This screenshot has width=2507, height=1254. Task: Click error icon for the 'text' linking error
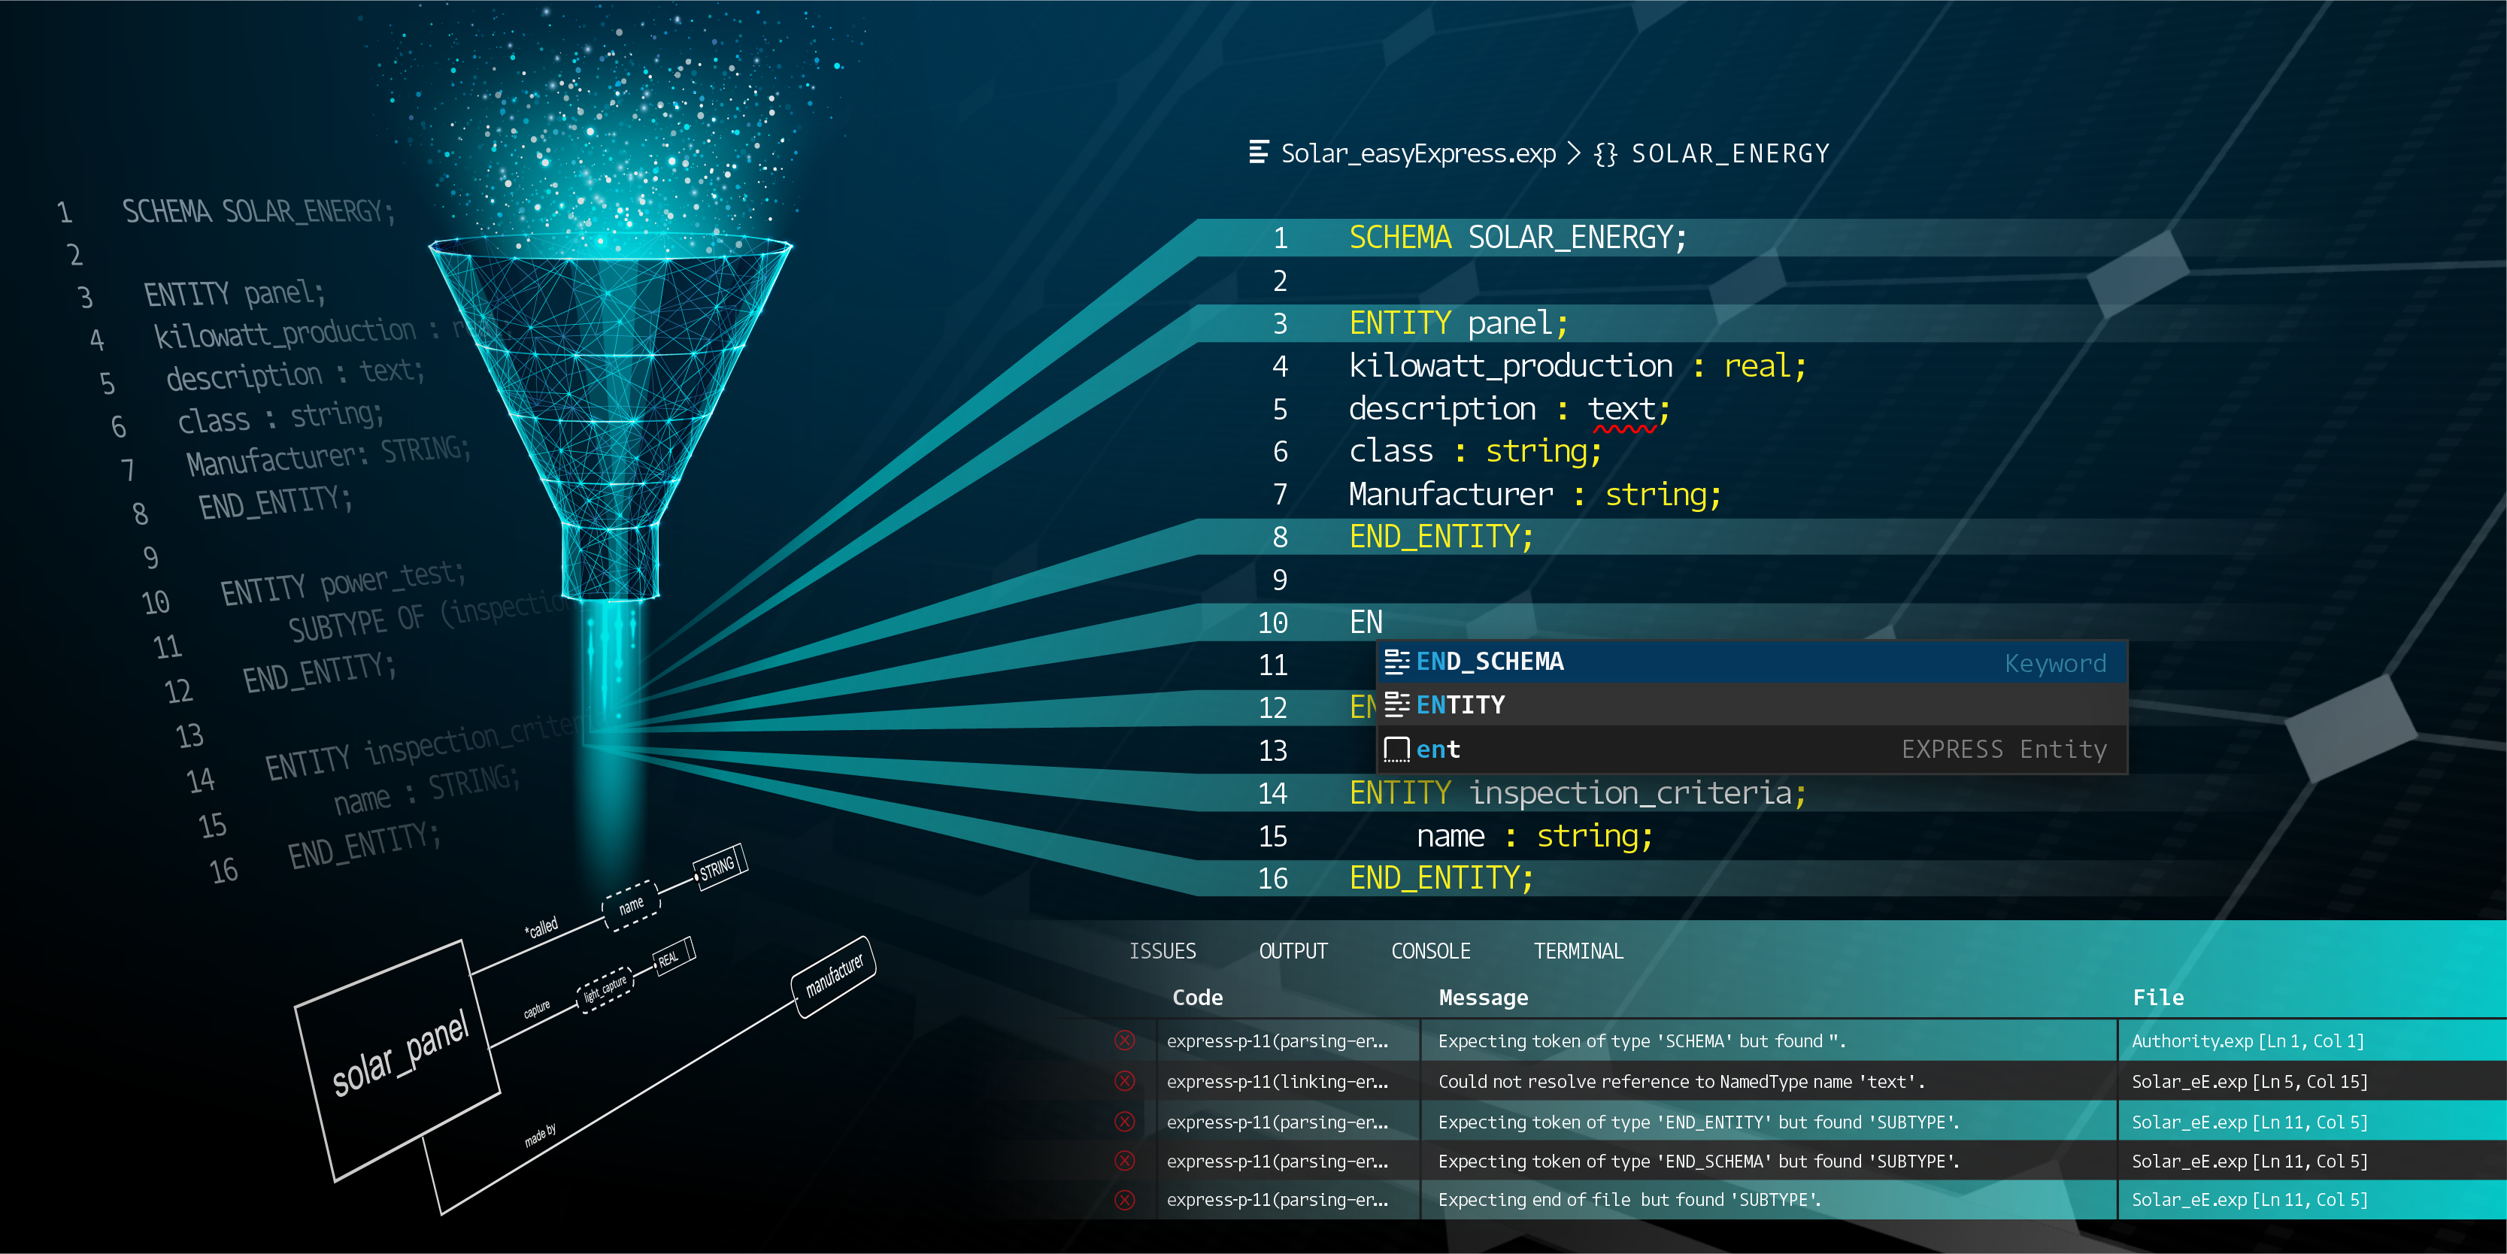pos(1124,1081)
